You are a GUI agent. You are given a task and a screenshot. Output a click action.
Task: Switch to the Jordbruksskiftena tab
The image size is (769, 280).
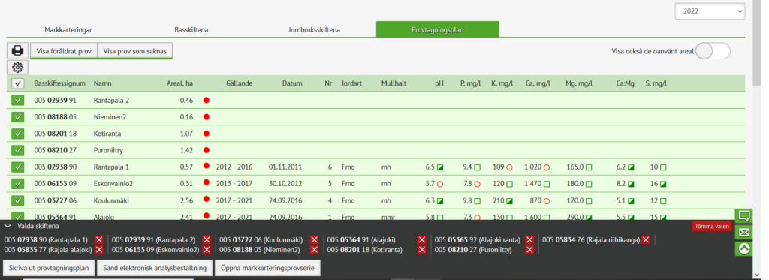pyautogui.click(x=315, y=30)
